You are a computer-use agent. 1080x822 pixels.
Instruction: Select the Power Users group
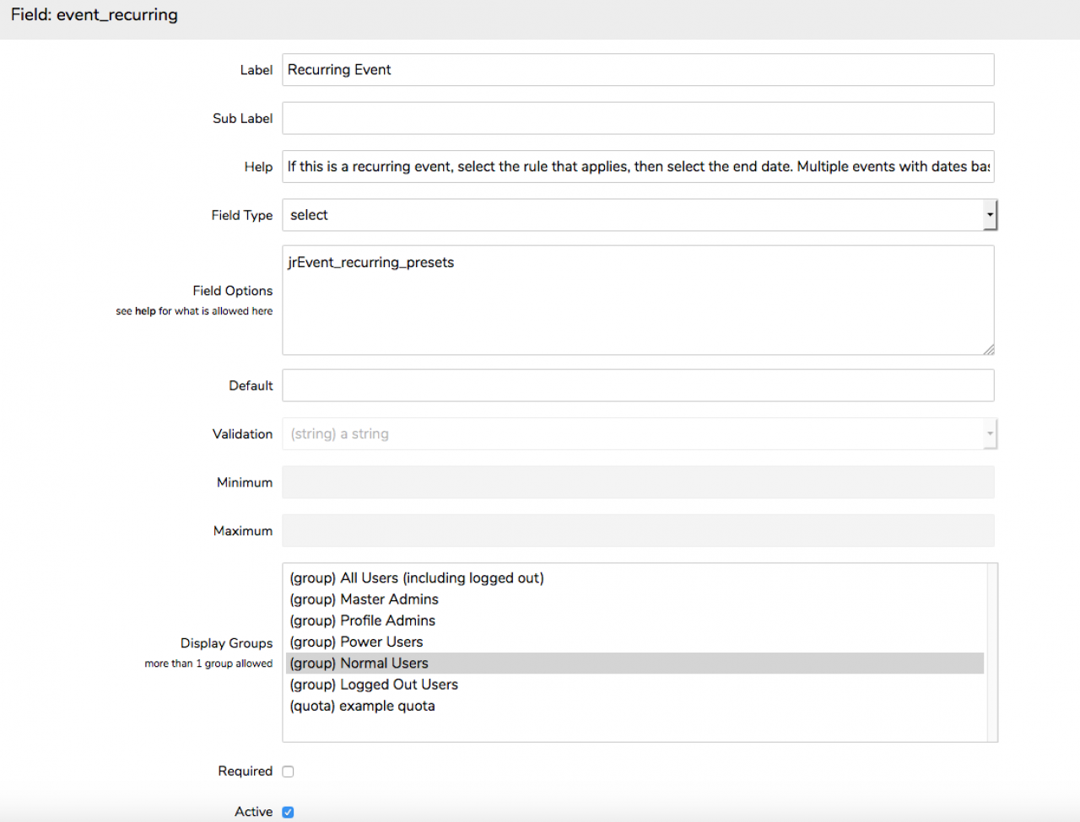tap(356, 642)
